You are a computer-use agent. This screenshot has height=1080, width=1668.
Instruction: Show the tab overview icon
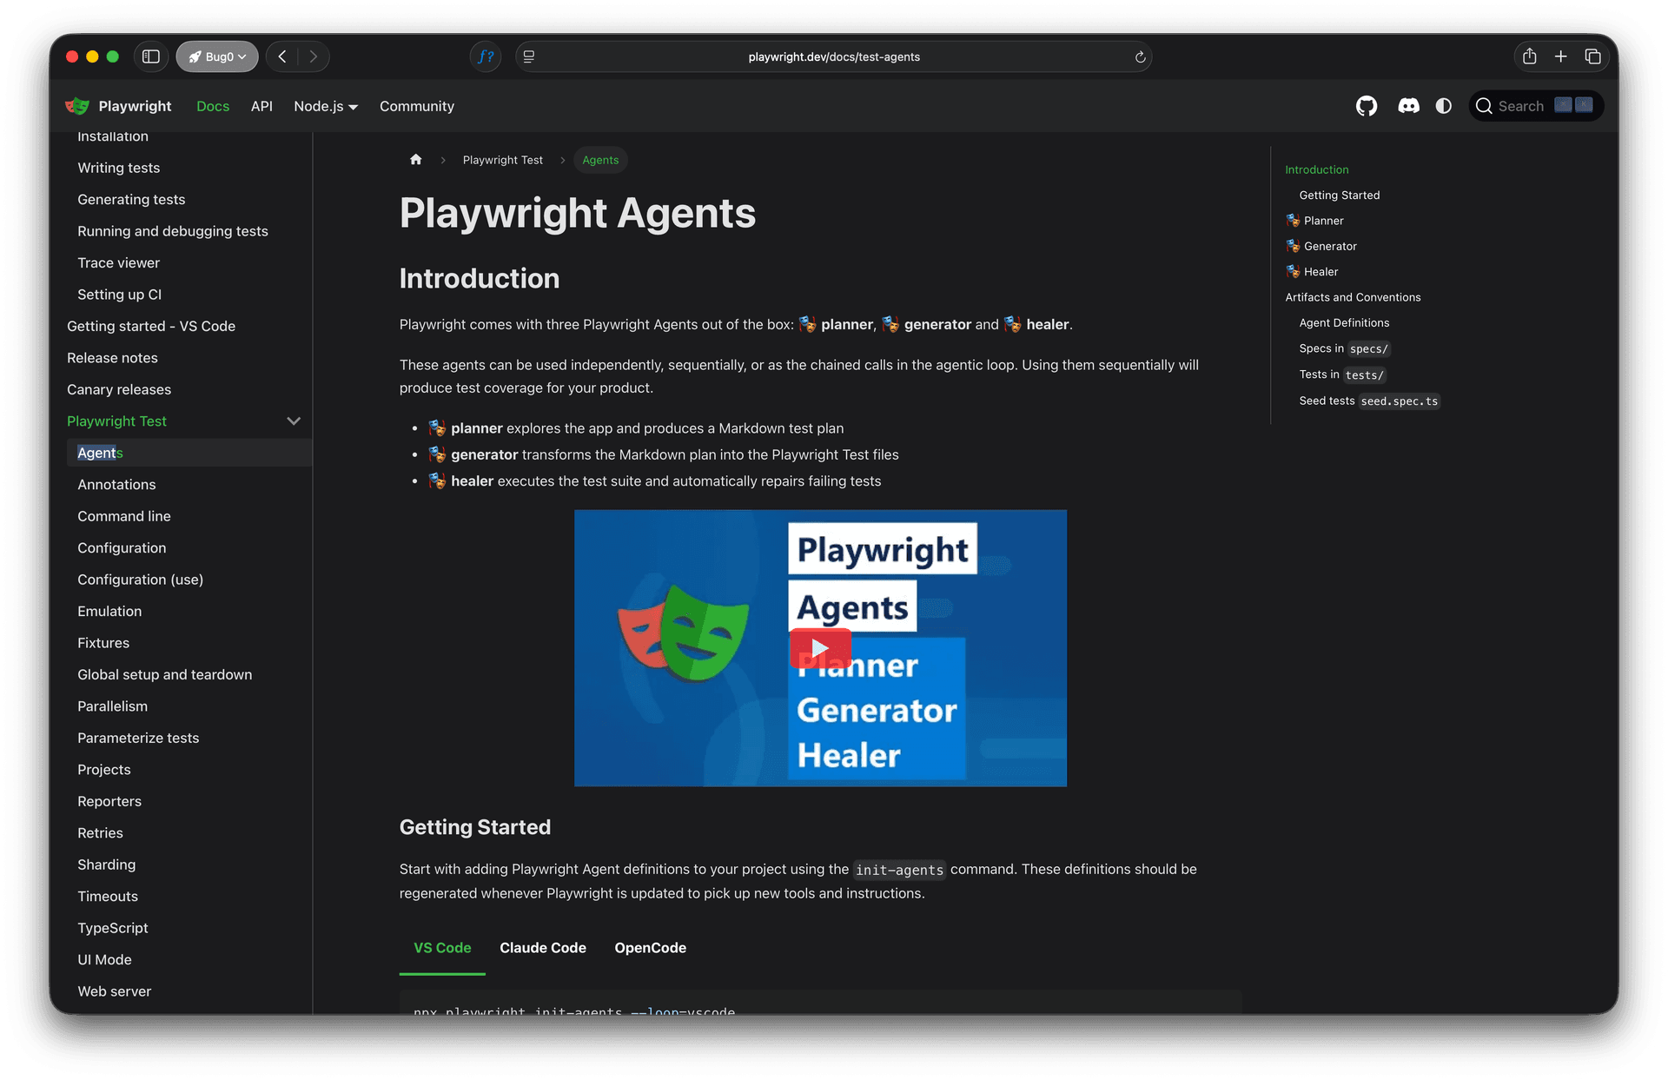1592,56
